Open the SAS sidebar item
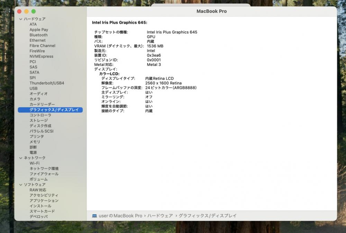346x233 pixels. pos(33,67)
